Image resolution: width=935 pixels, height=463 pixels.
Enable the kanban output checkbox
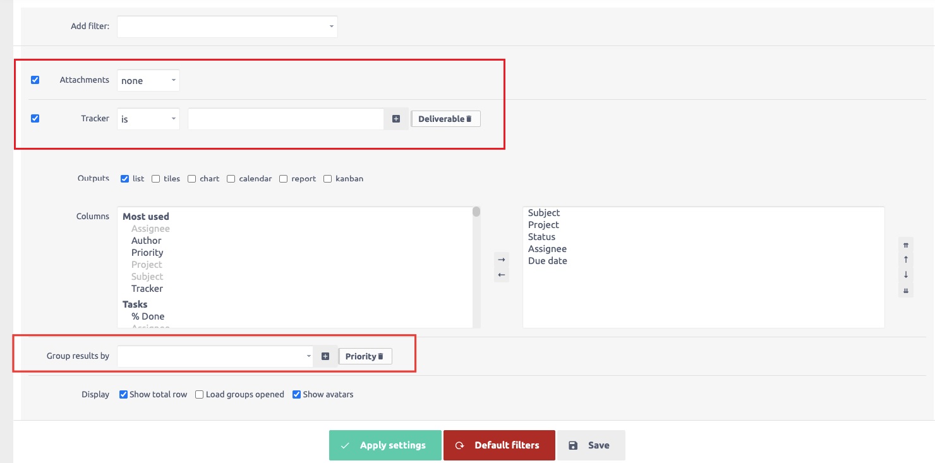point(327,179)
